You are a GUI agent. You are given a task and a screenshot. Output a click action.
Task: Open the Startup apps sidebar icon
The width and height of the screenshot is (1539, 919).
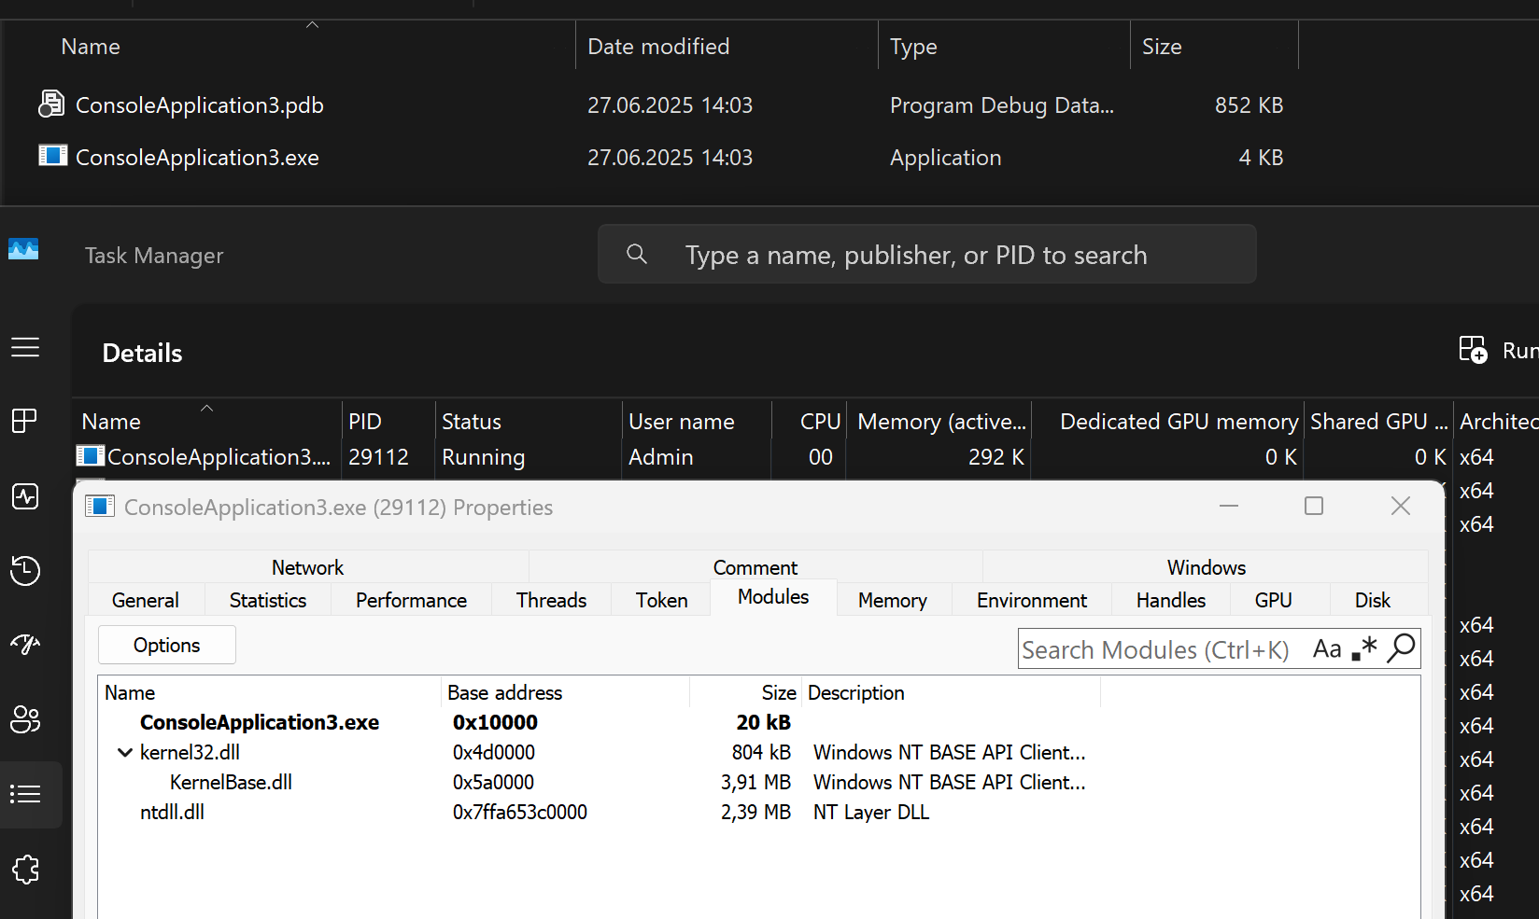pos(25,645)
